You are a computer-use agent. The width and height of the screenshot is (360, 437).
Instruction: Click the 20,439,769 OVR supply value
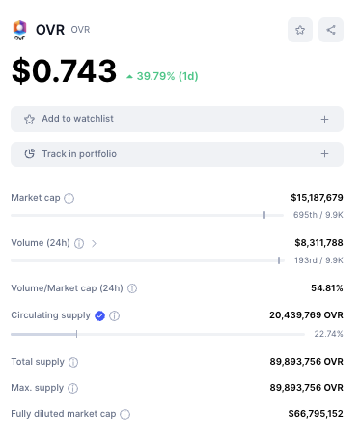[306, 315]
